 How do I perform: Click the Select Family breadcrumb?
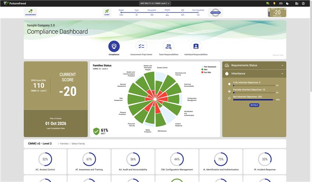click(x=78, y=144)
